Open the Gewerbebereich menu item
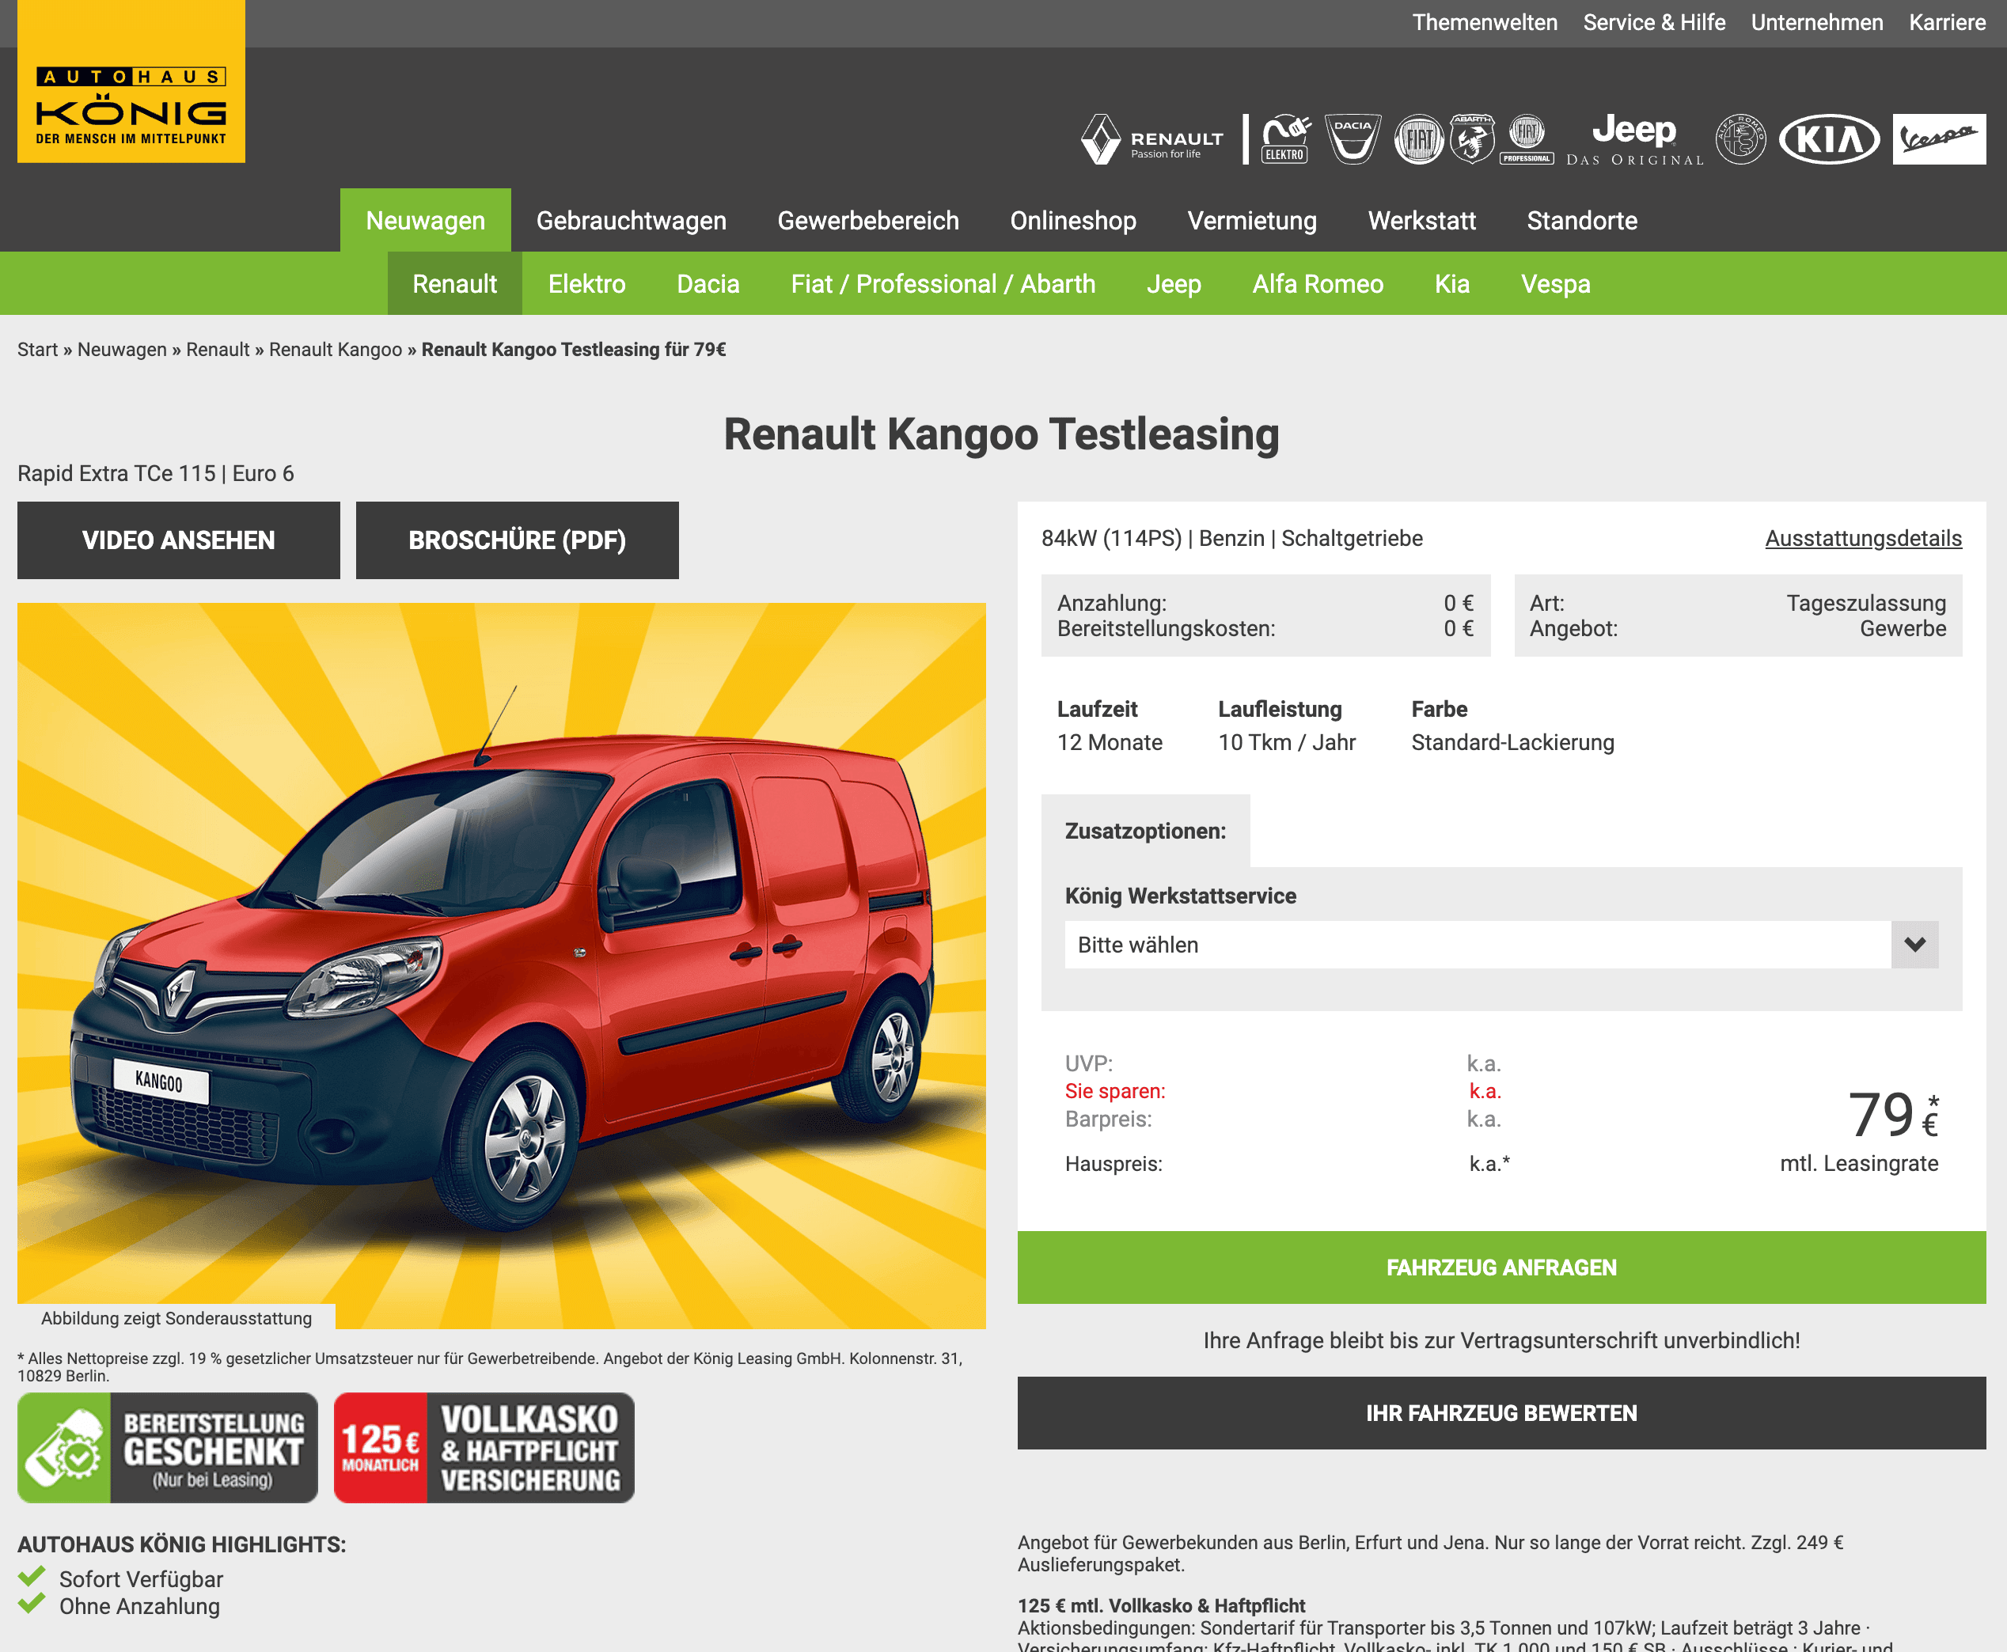The width and height of the screenshot is (2007, 1652). 868,220
